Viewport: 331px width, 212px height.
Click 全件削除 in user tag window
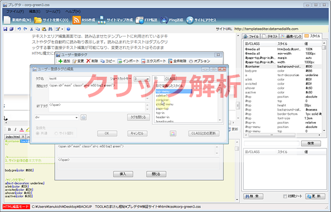pyautogui.click(x=177, y=61)
